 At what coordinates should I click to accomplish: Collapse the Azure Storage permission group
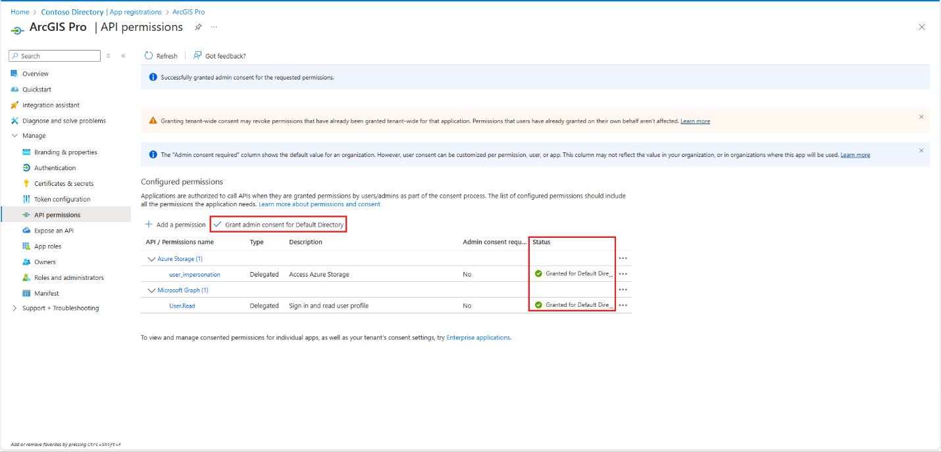click(x=151, y=259)
